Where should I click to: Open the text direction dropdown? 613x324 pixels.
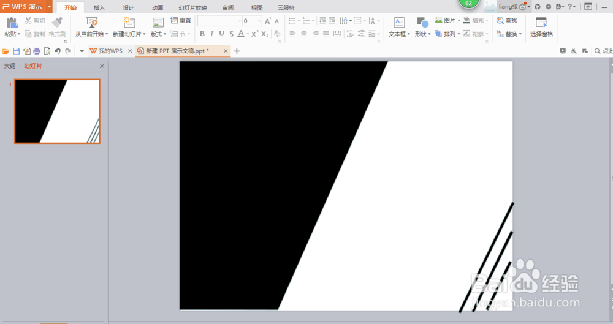tap(346, 21)
